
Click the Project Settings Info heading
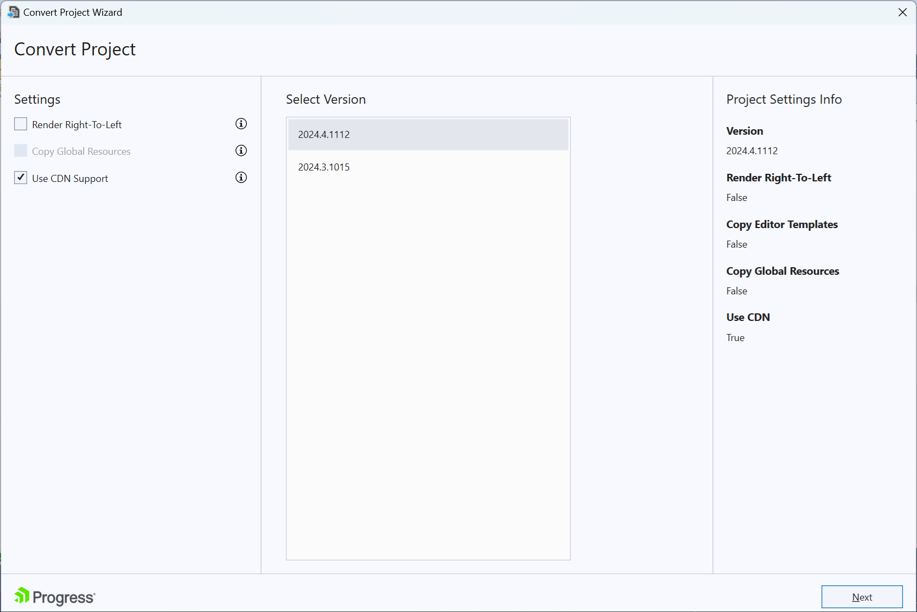[784, 99]
